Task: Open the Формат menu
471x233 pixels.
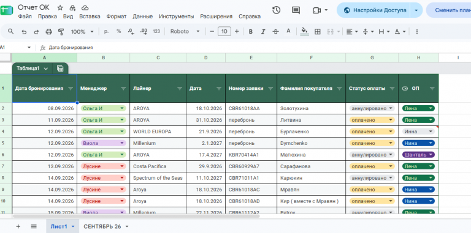Action: 117,17
